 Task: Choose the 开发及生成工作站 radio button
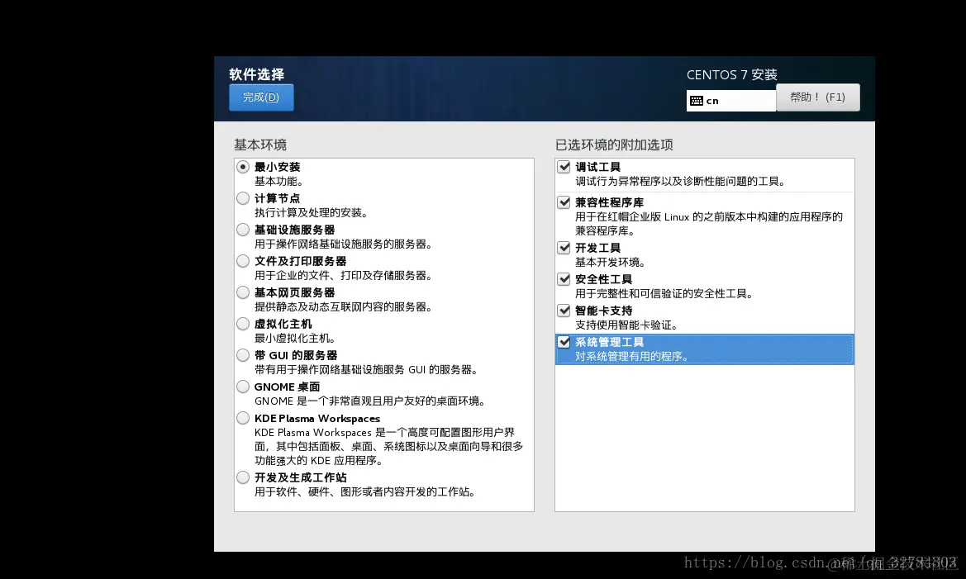243,477
